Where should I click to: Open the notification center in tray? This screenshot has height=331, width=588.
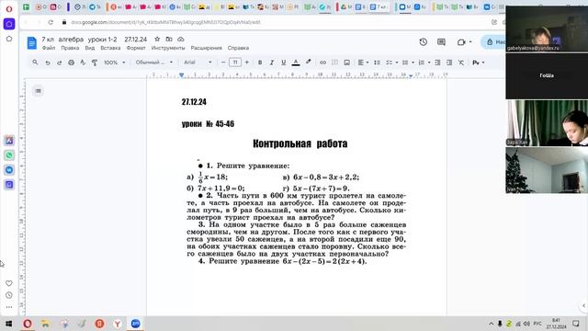[x=576, y=324]
